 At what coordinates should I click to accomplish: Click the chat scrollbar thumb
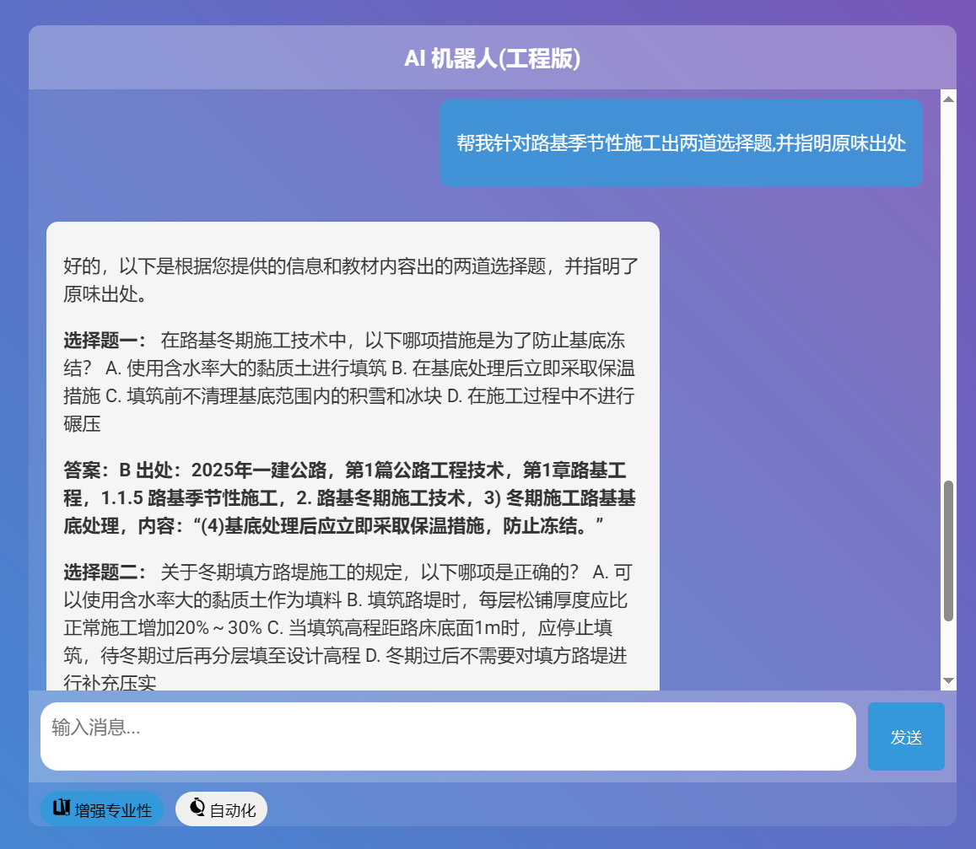click(x=949, y=551)
